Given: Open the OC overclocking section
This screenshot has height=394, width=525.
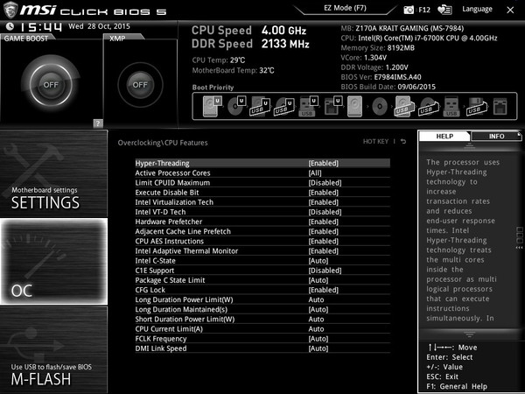Looking at the screenshot, I should click(x=53, y=261).
